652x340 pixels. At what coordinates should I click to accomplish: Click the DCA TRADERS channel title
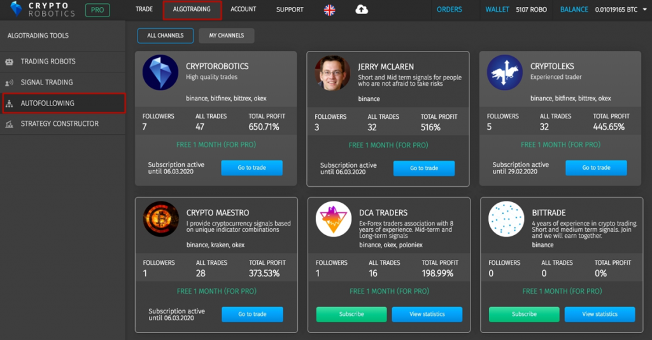click(383, 213)
